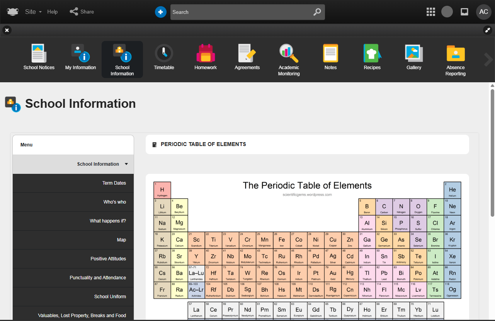Viewport: 495px width, 321px height.
Task: Open Academic Monitoring icon
Action: click(289, 53)
